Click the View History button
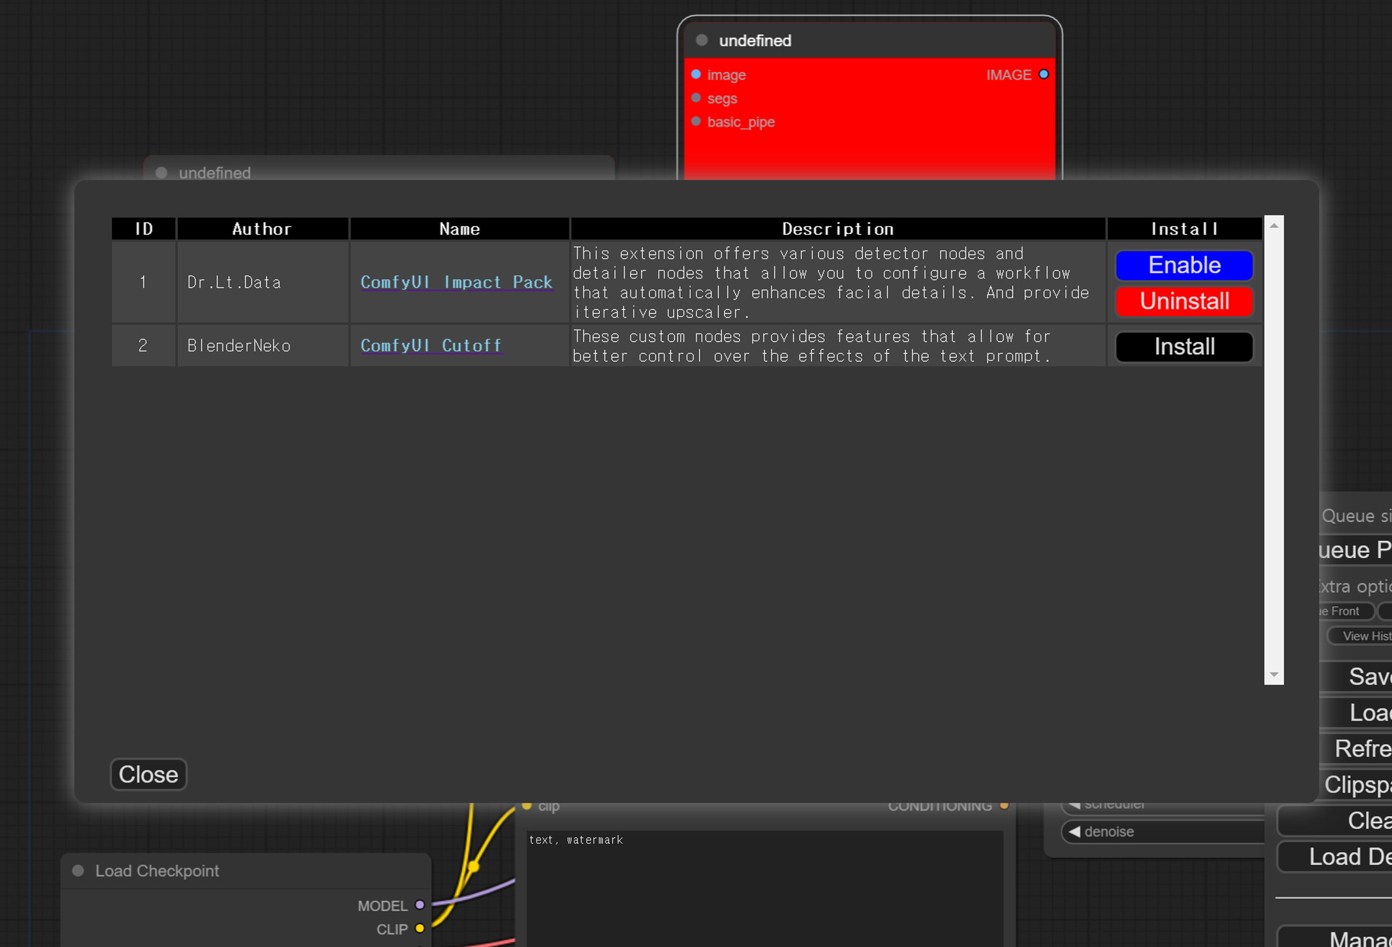Viewport: 1392px width, 947px height. (x=1360, y=636)
